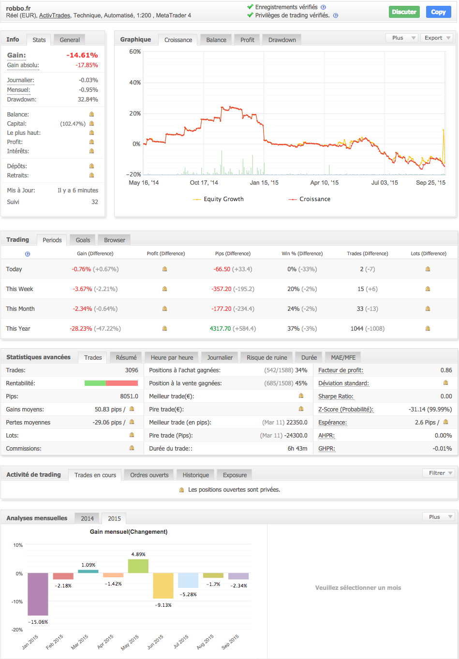459x659 pixels.
Task: Toggle the Equity Growth legend series
Action: tap(218, 199)
